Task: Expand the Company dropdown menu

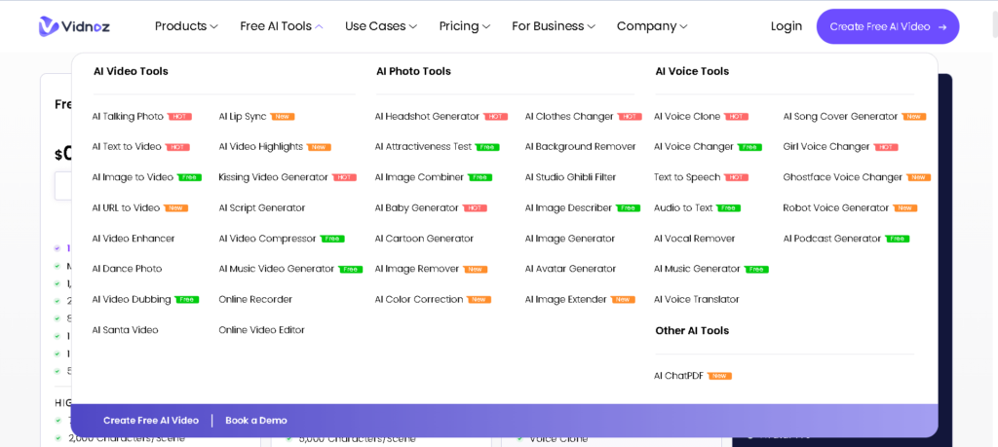Action: pyautogui.click(x=651, y=26)
